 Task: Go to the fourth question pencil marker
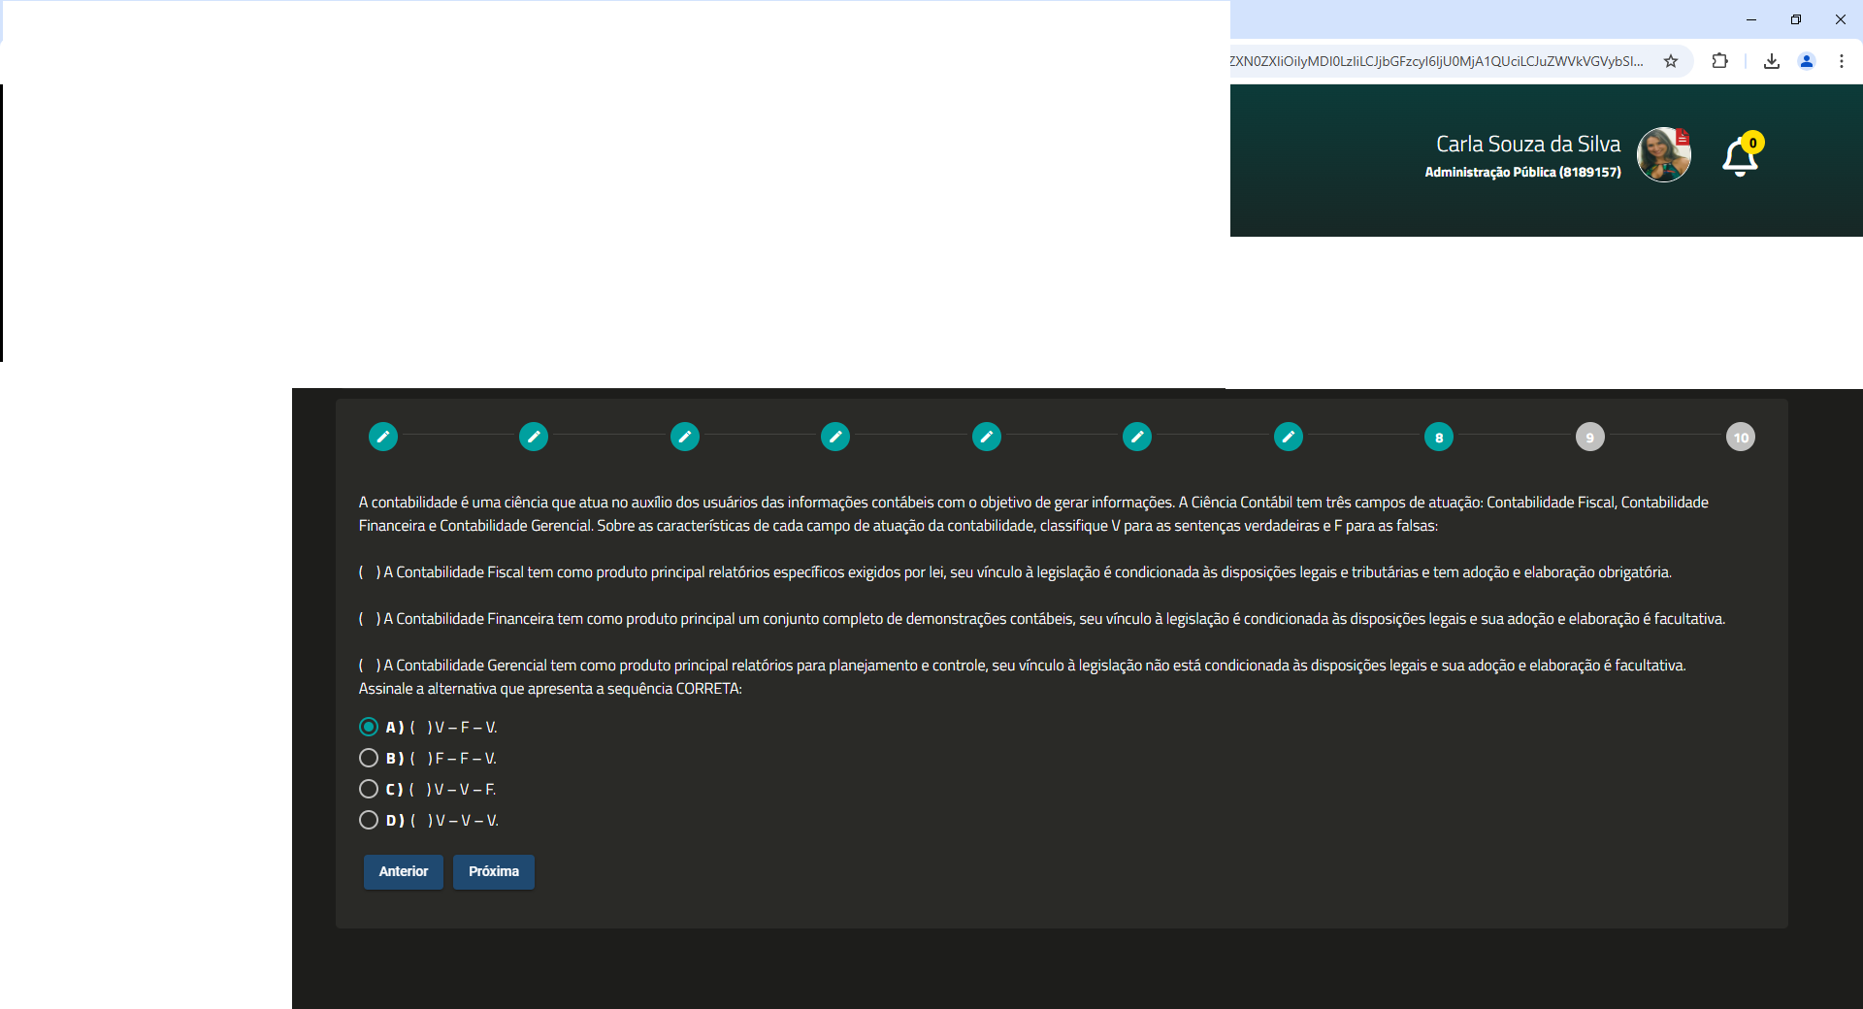[x=835, y=438]
